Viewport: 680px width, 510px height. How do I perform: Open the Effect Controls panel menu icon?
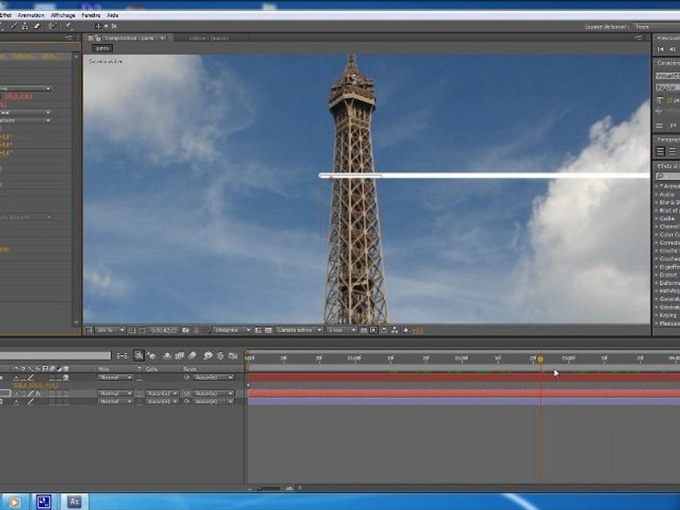[69, 38]
